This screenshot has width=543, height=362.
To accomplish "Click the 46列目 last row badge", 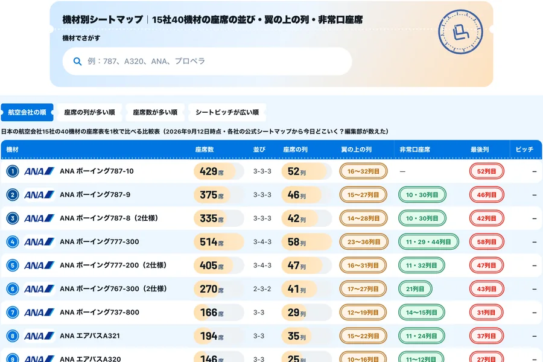I will click(x=486, y=195).
